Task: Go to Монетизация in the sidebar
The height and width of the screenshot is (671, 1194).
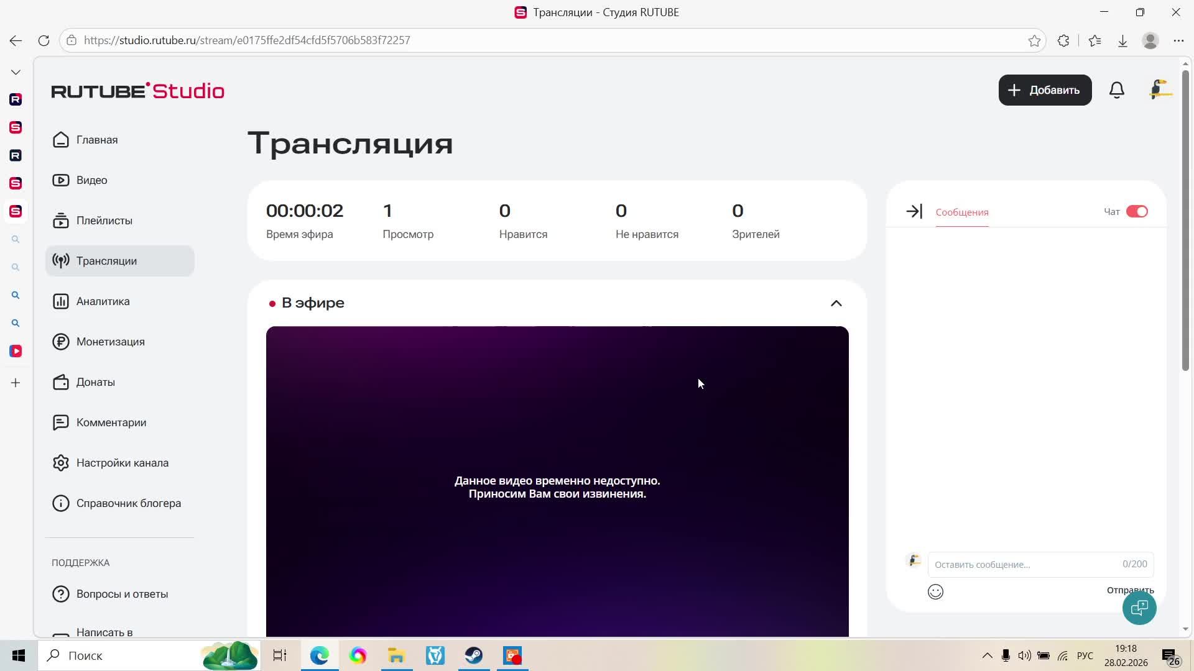Action: (x=111, y=342)
